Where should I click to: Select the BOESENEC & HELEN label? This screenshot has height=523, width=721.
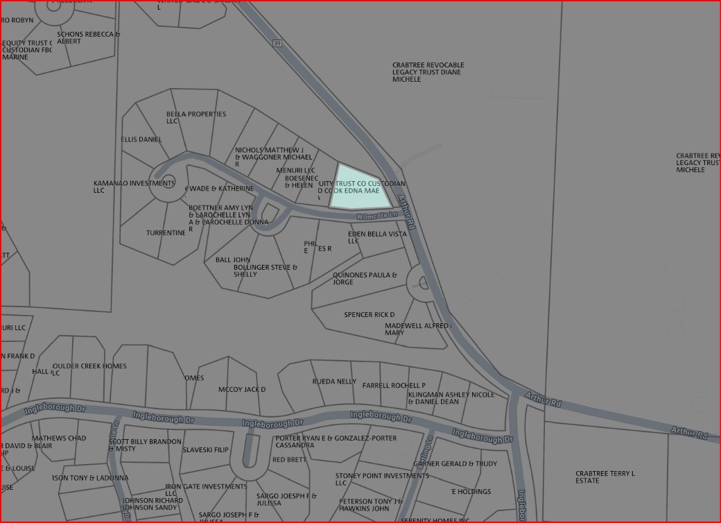coord(301,181)
